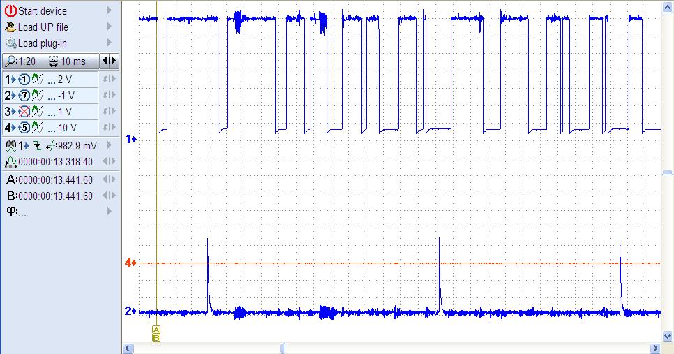Click trigger source channel 1 indicator beside binoculars

[23, 146]
